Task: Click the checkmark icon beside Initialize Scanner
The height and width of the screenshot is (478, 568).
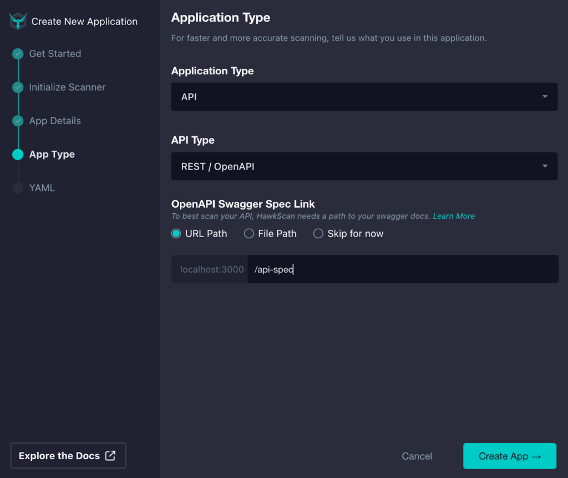Action: [17, 87]
